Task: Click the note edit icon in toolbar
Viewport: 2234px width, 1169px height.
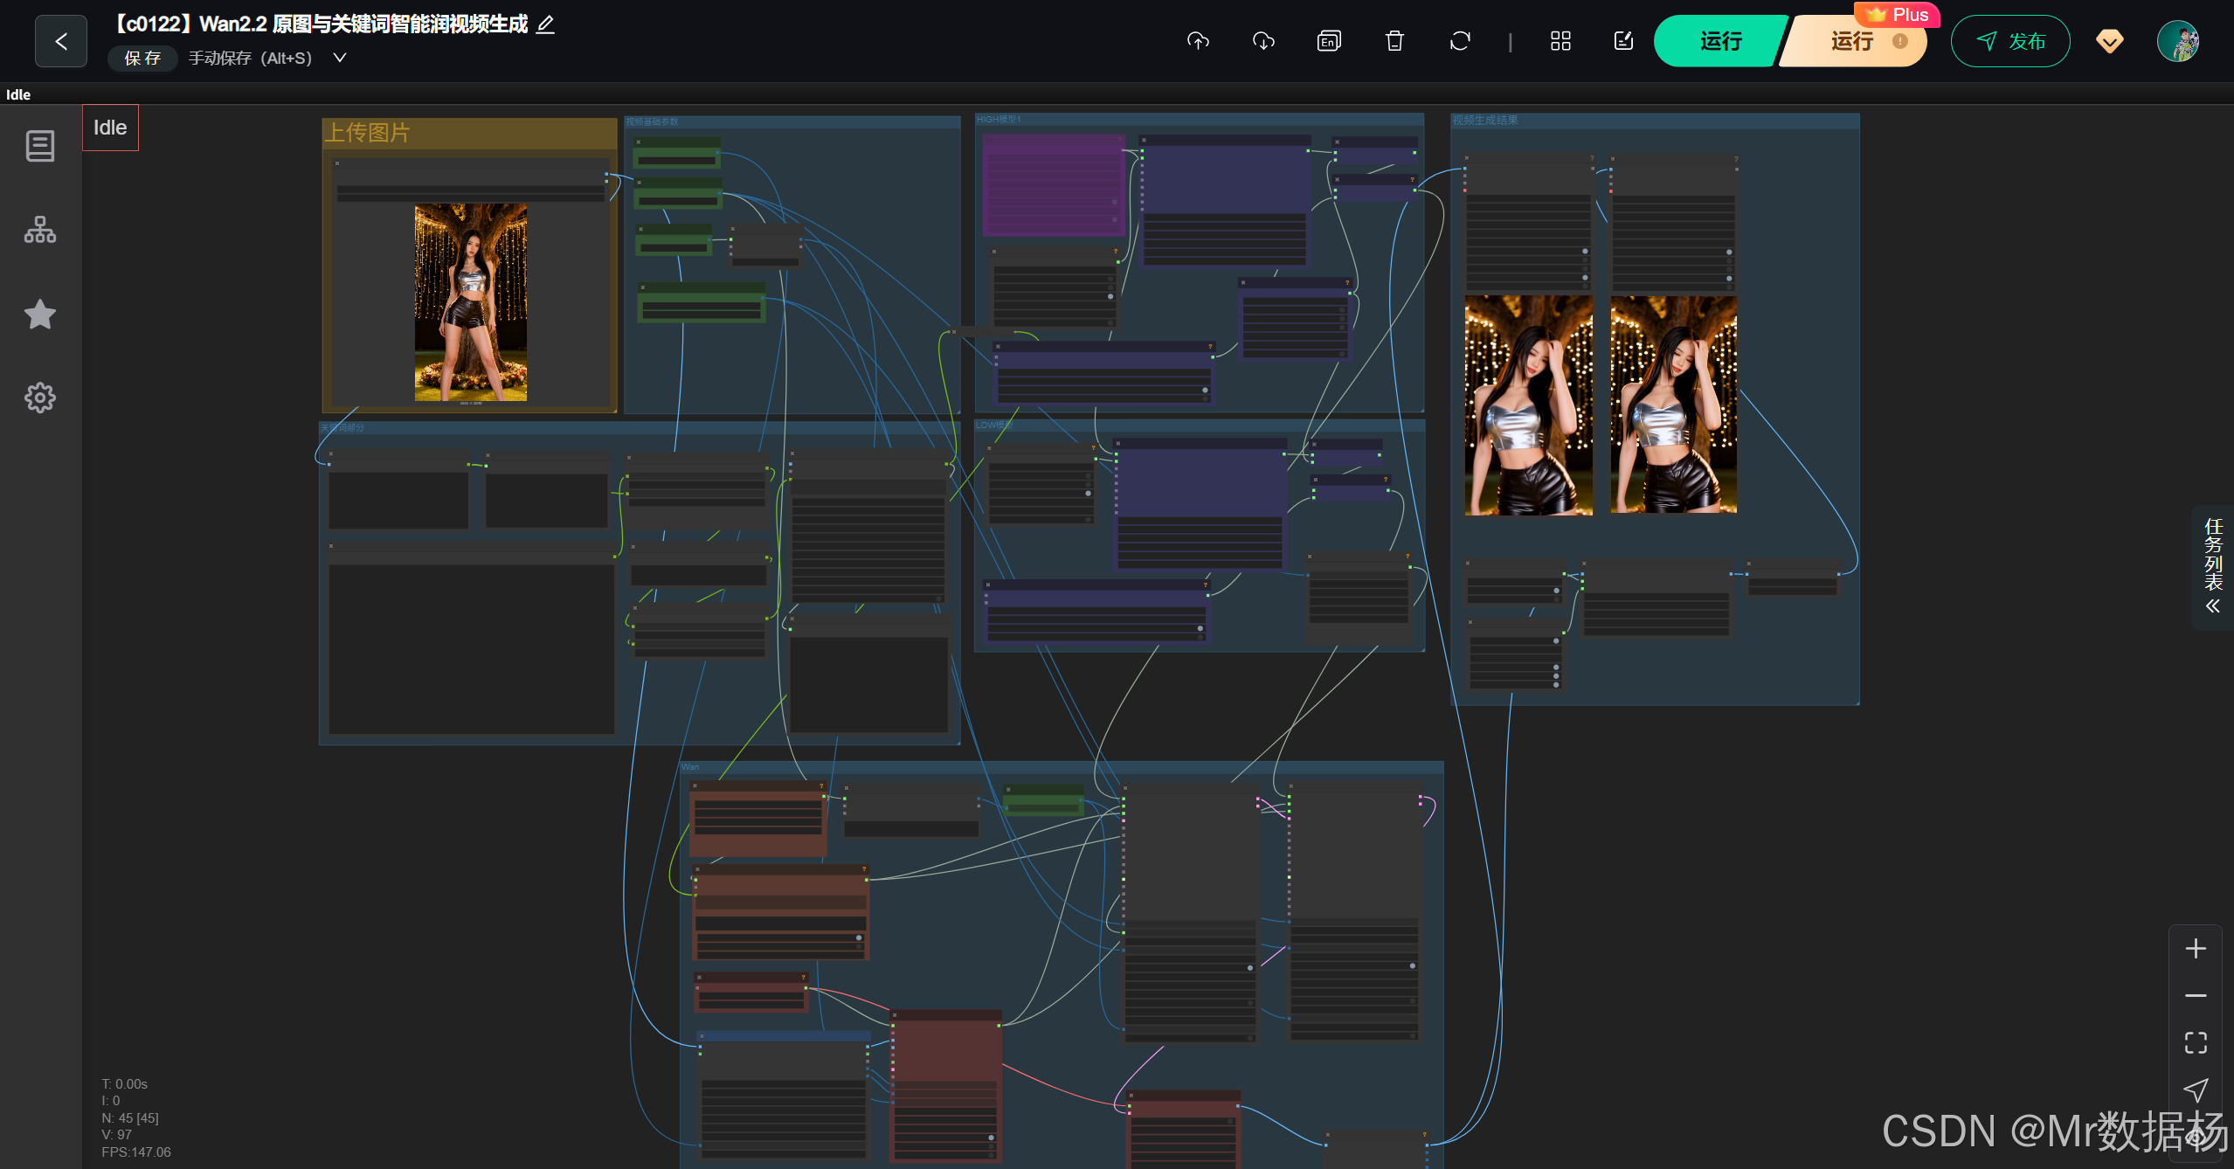Action: tap(1623, 41)
